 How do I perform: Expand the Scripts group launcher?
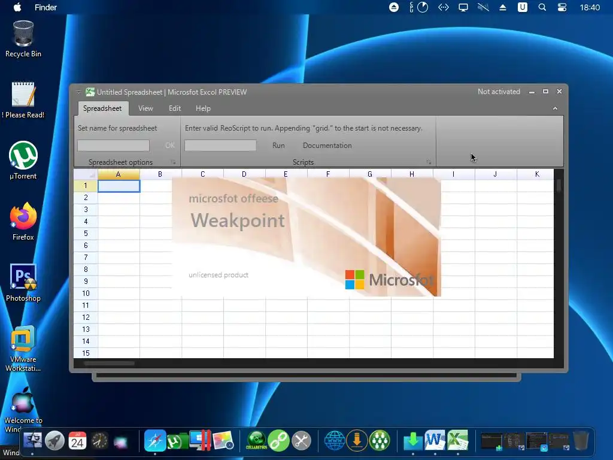tap(429, 162)
